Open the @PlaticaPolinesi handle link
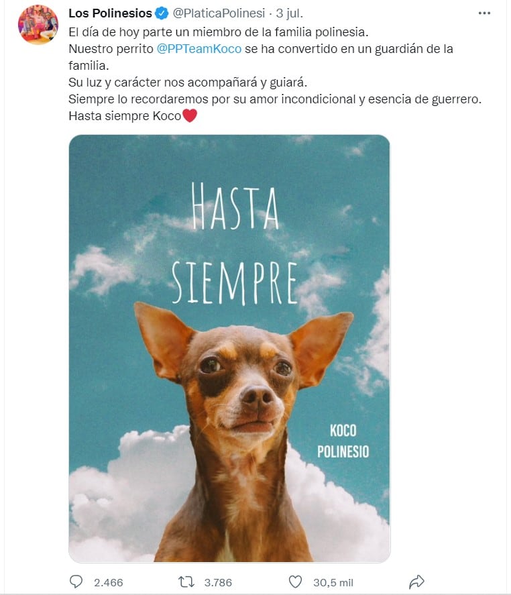This screenshot has width=511, height=595. 219,13
